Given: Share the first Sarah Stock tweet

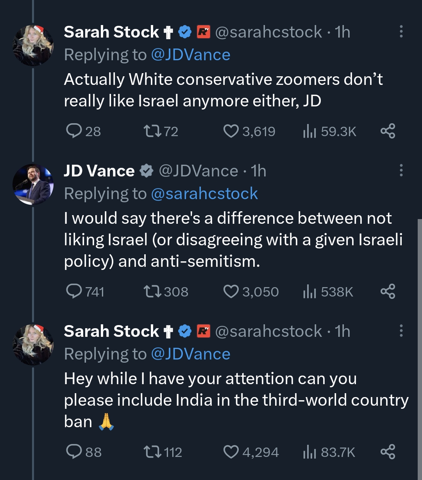Looking at the screenshot, I should 388,131.
